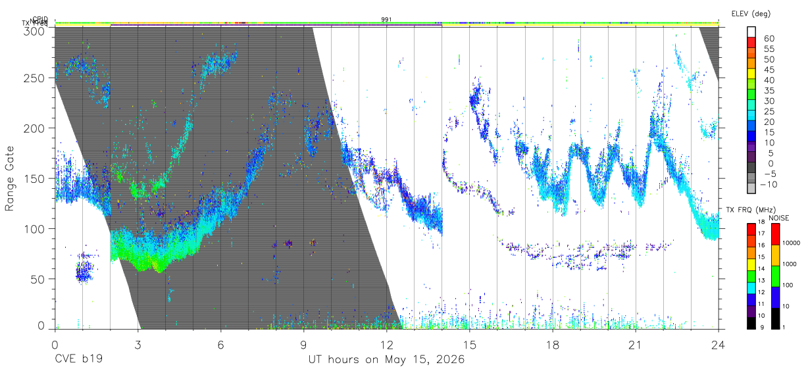The height and width of the screenshot is (373, 808).
Task: Select the NOISE legend value '10000'
Action: (x=792, y=243)
